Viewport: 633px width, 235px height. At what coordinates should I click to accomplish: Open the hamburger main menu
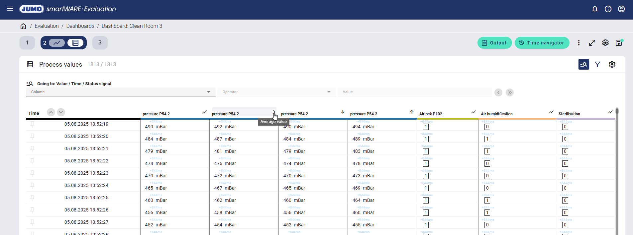10,9
